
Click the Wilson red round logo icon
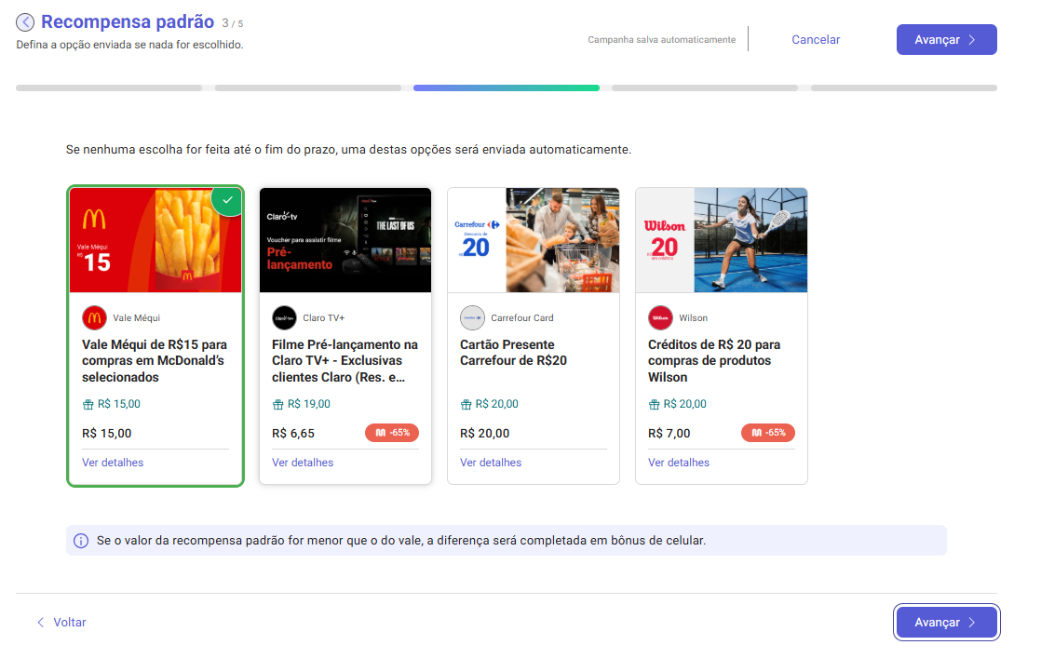coord(660,317)
